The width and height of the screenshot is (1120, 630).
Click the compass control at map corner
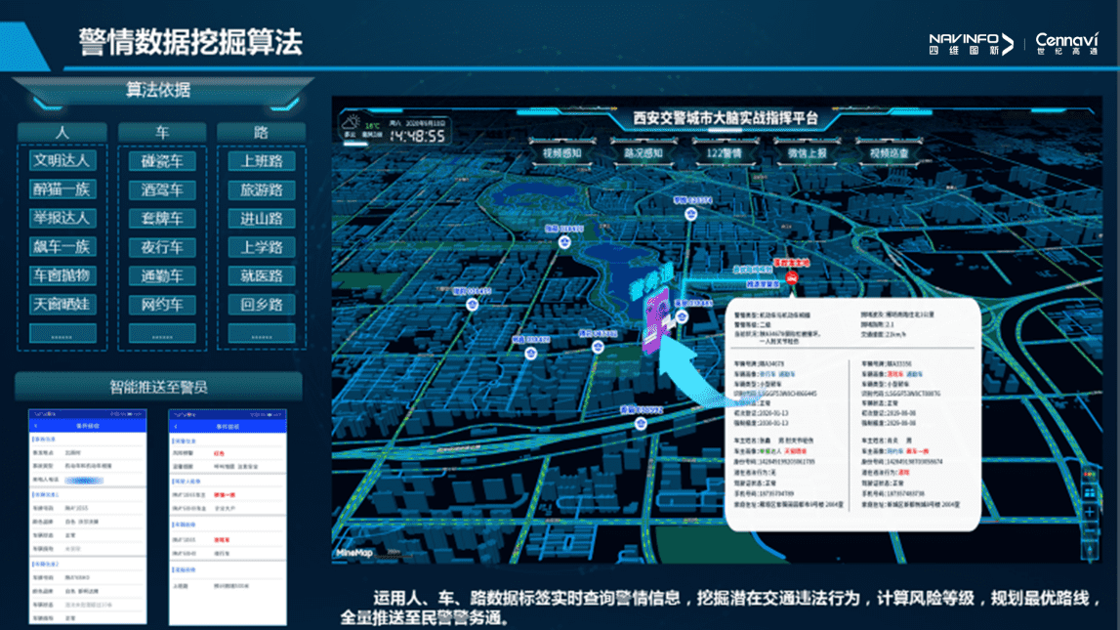coord(1091,552)
